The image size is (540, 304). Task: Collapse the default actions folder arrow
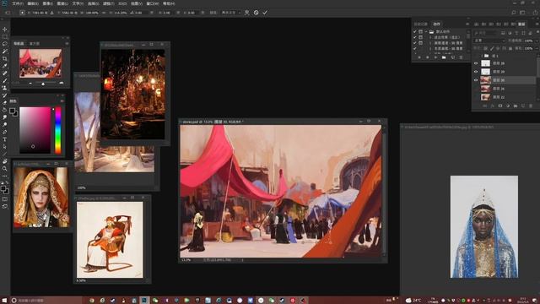coord(426,32)
